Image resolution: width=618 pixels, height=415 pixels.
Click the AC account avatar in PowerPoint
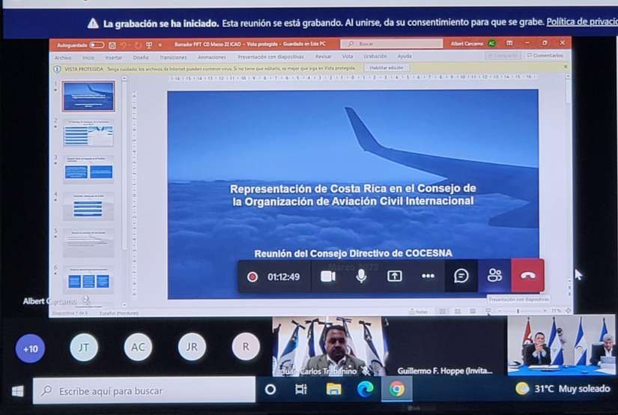pos(491,43)
